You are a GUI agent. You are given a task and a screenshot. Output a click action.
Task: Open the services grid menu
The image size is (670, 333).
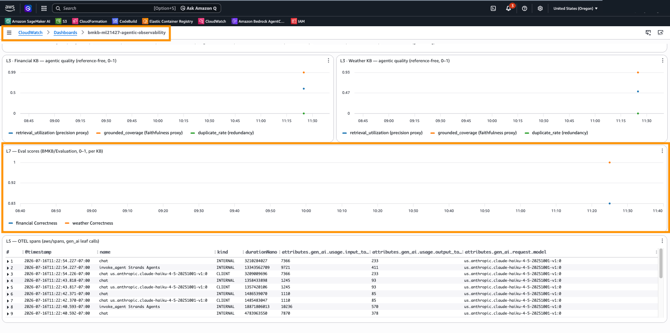point(44,8)
